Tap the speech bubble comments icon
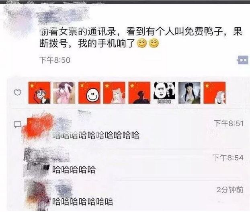 point(17,125)
